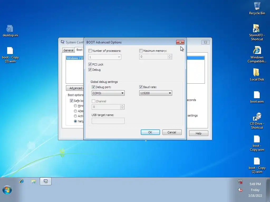Image resolution: width=270 pixels, height=202 pixels.
Task: Click the network tray icon
Action: coord(240,182)
